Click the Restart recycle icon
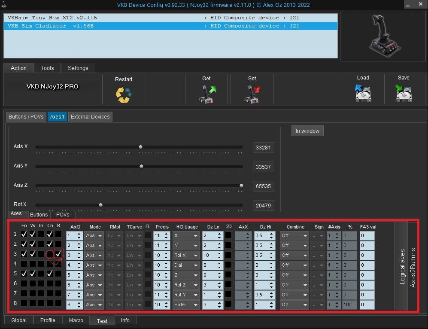 [124, 95]
